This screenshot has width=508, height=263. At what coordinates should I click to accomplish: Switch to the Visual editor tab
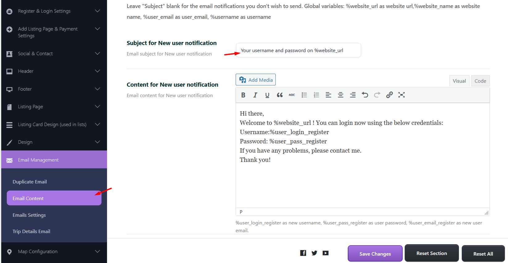tap(459, 81)
